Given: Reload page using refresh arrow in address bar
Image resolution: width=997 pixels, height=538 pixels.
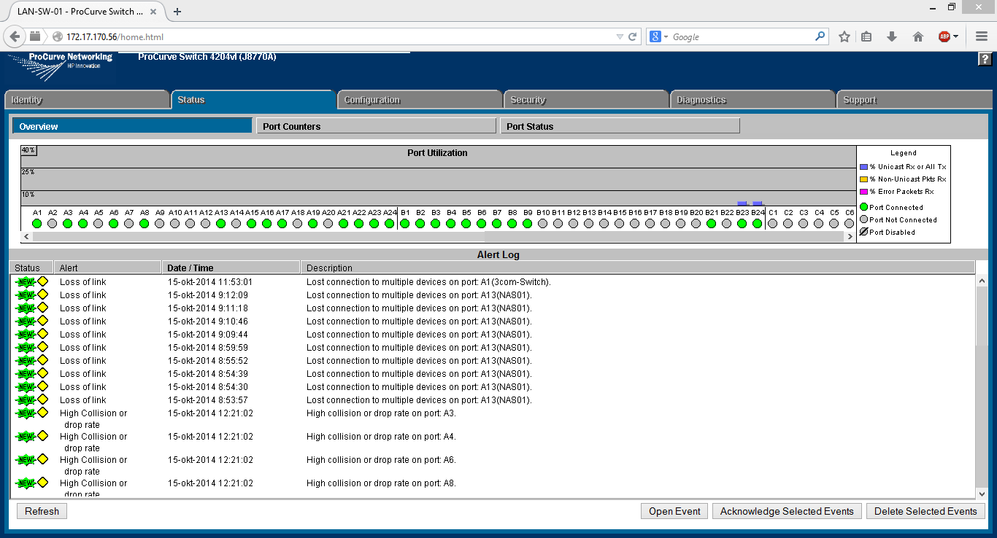Looking at the screenshot, I should click(633, 36).
